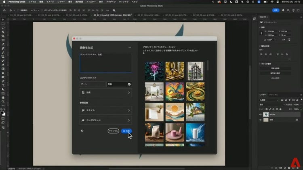Click the Home icon in options bar
The height and width of the screenshot is (170, 303).
tap(4, 10)
